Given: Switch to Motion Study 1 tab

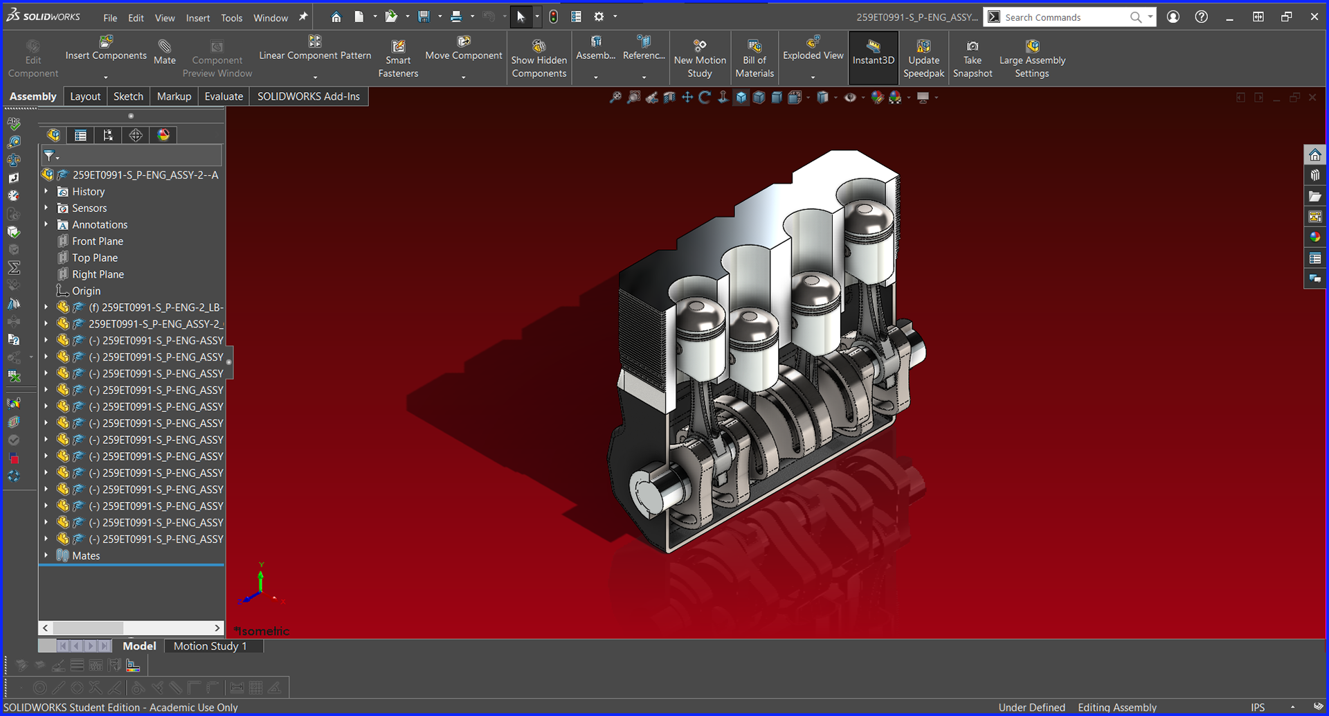Looking at the screenshot, I should 210,646.
